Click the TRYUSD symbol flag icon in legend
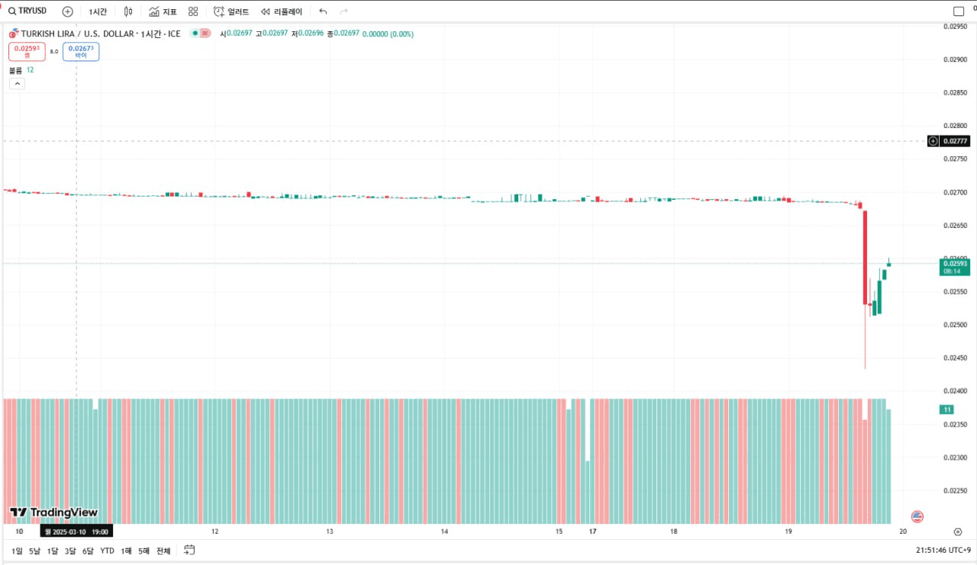 (x=13, y=34)
